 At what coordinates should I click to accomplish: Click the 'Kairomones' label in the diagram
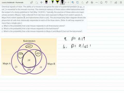[29, 41]
